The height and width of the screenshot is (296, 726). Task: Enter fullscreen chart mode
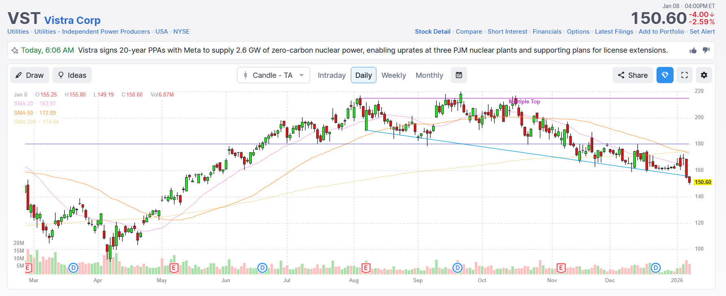coord(685,75)
